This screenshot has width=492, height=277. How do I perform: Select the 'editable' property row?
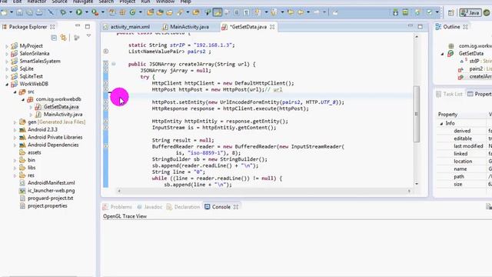464,138
